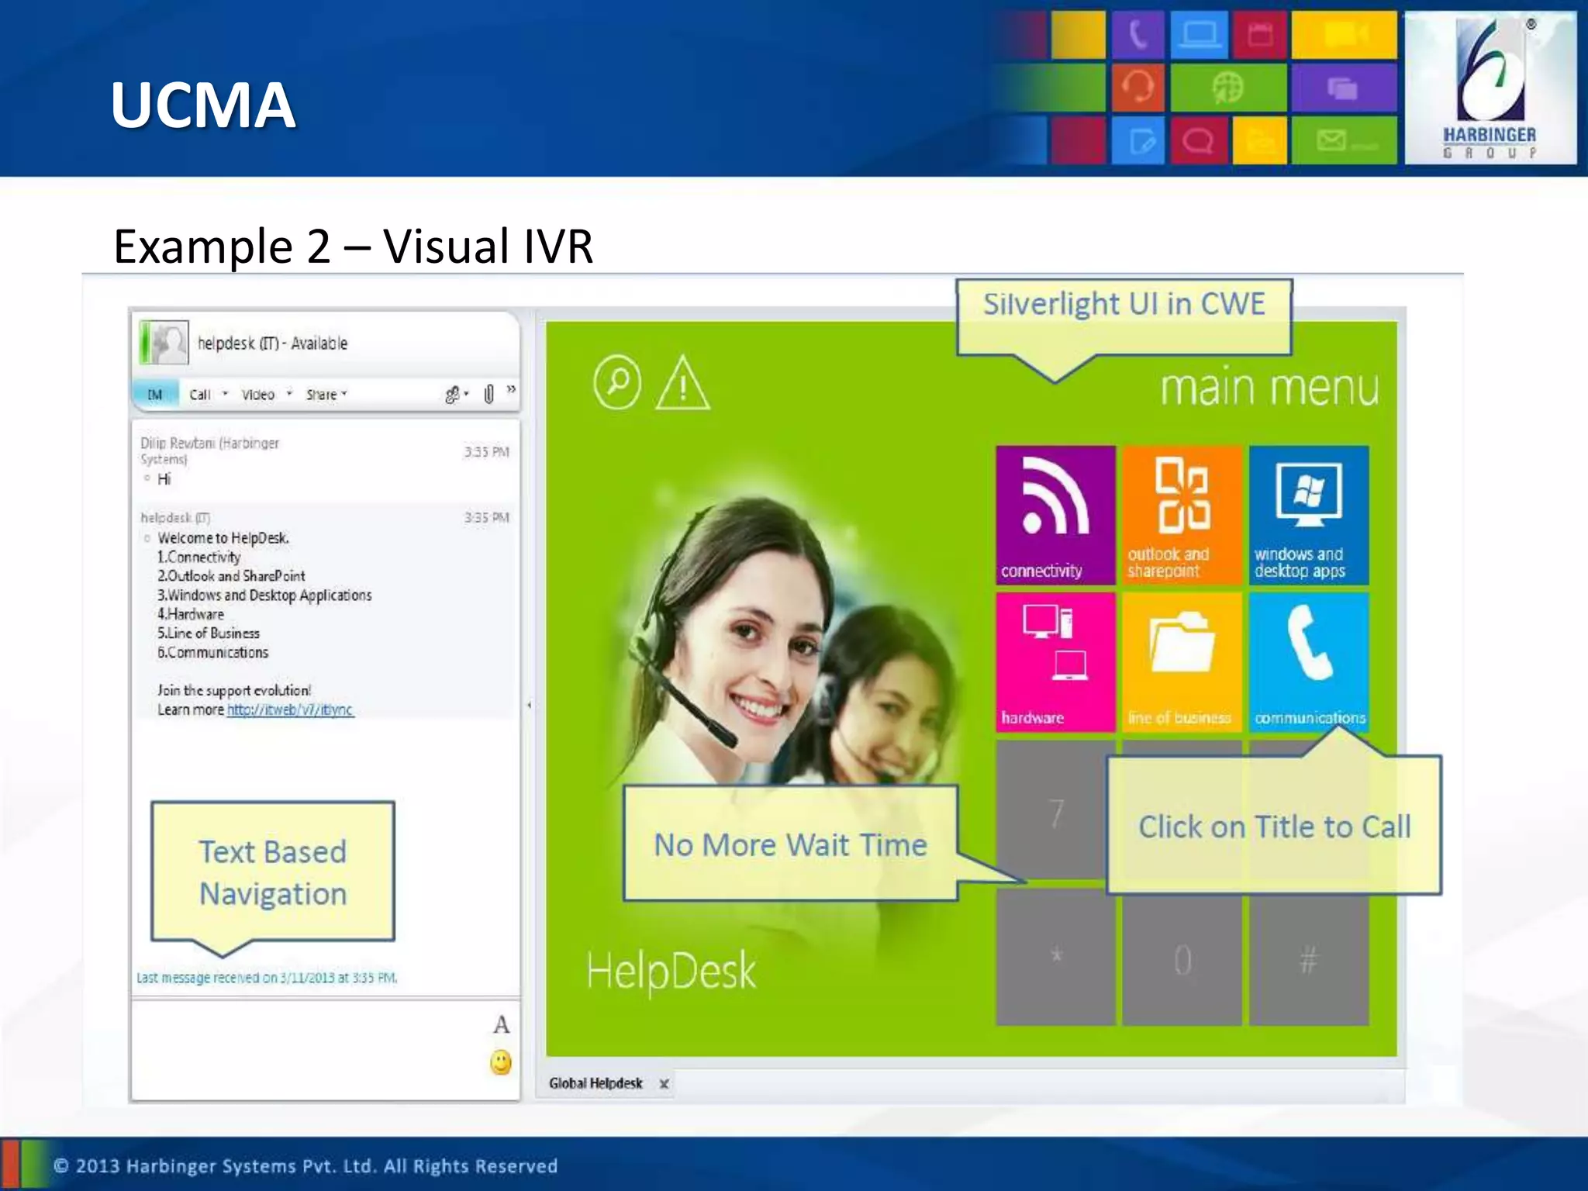Open the line of business tile
Viewport: 1588px width, 1191px height.
coord(1182,662)
